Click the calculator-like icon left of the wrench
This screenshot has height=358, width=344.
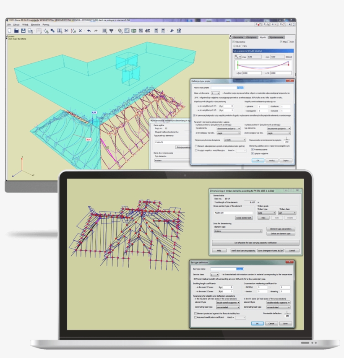pos(163,31)
